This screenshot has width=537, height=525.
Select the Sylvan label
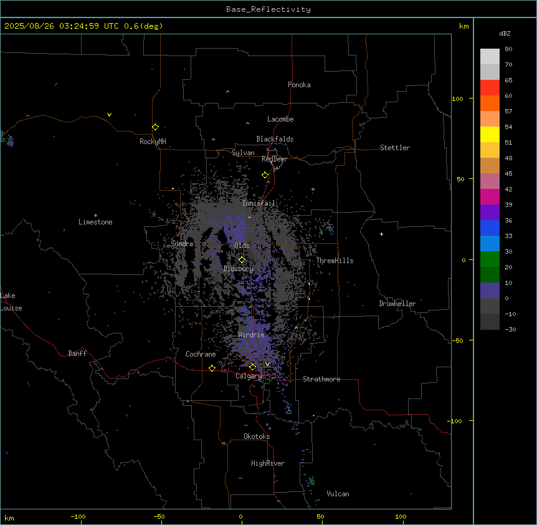tap(243, 153)
